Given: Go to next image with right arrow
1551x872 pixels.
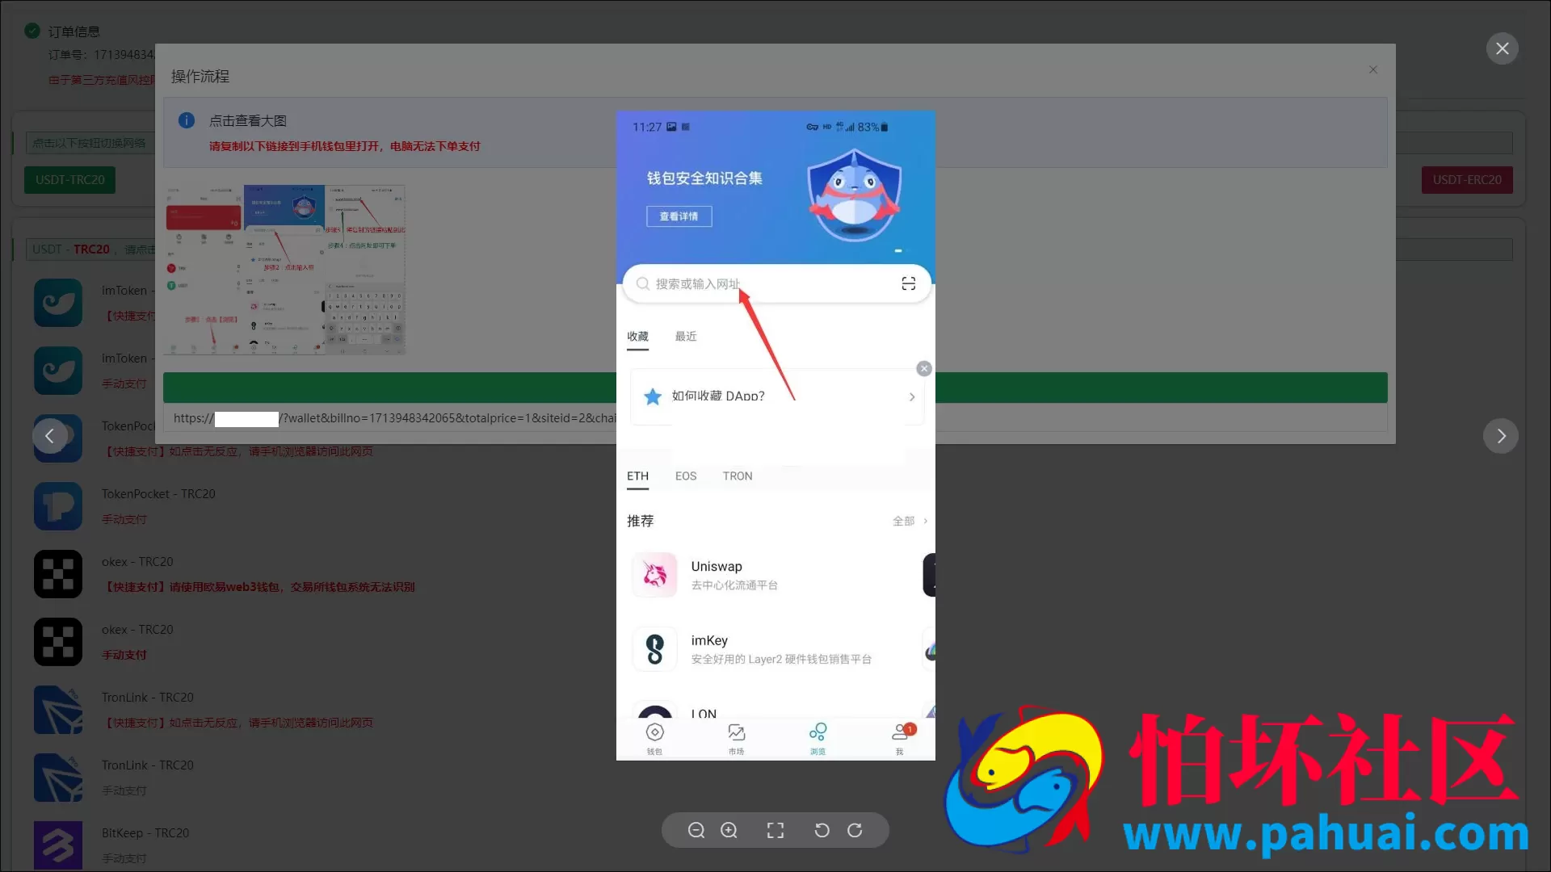Looking at the screenshot, I should coord(1500,436).
